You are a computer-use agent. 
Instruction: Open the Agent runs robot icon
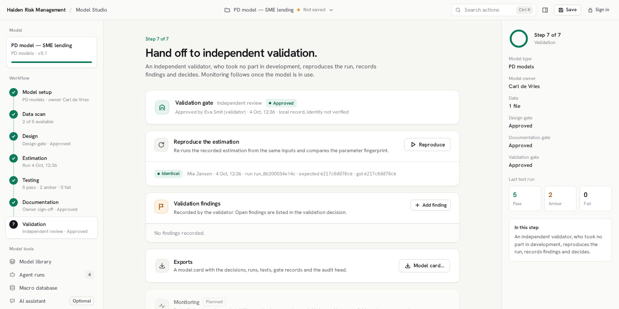tap(12, 275)
